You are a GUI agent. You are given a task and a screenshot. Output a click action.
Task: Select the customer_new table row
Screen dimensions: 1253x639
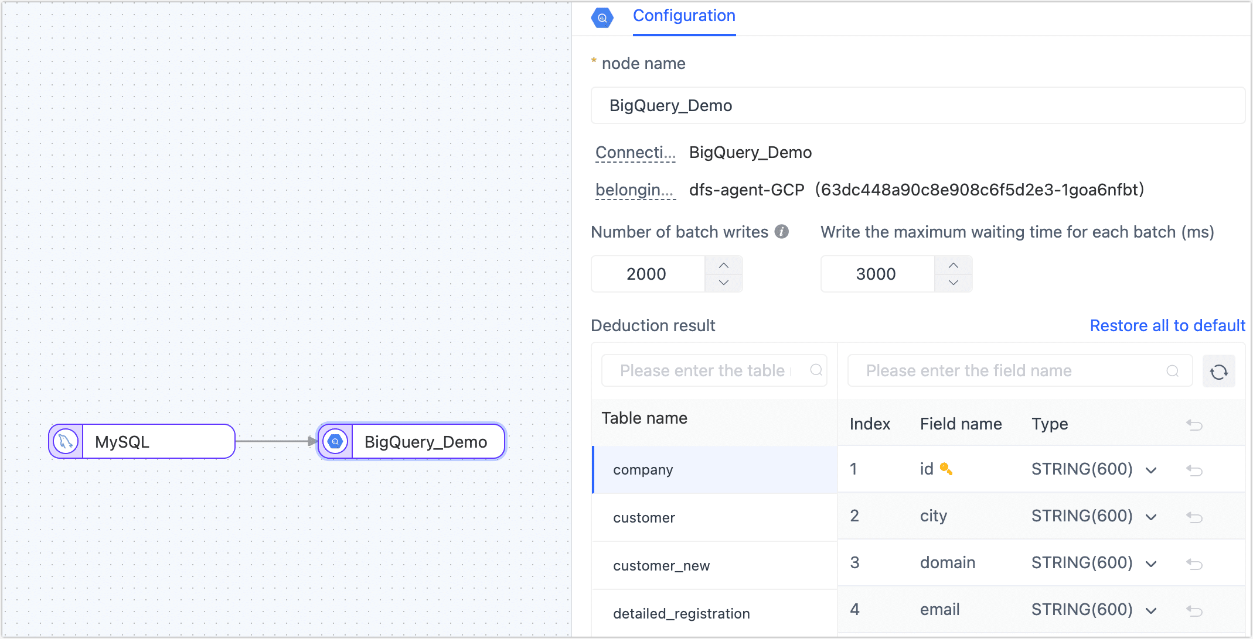point(661,565)
